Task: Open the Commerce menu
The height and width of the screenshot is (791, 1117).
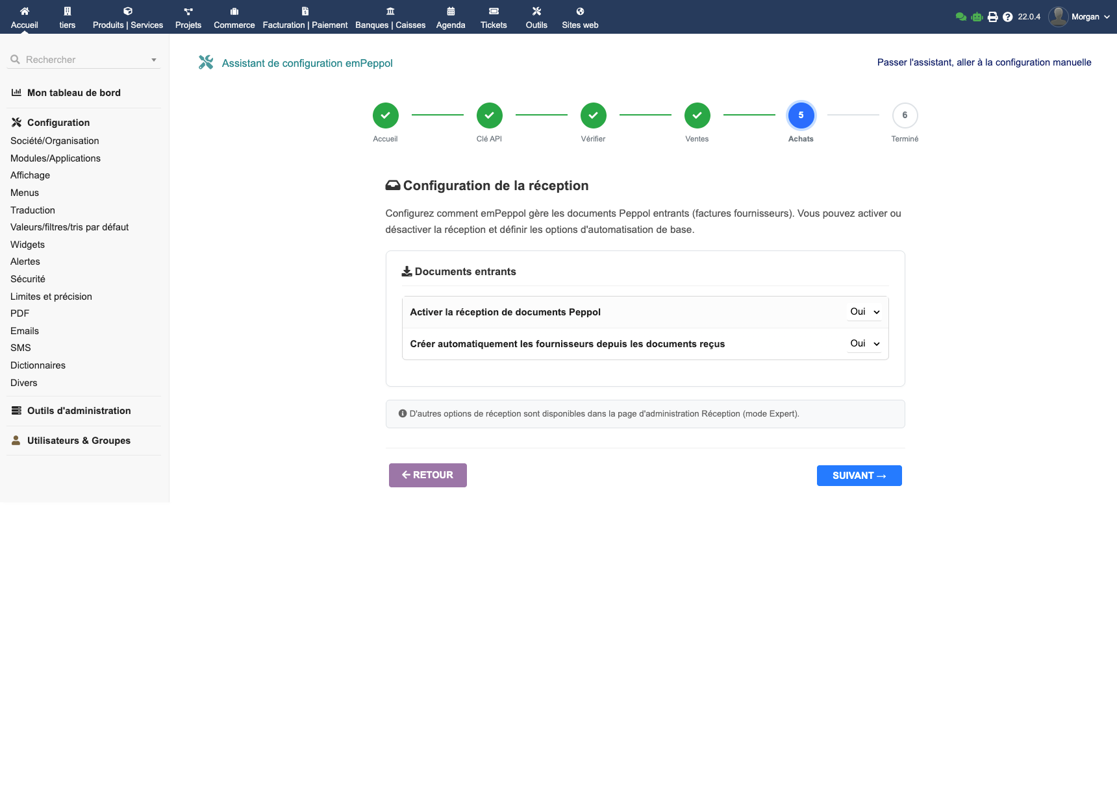Action: point(234,17)
